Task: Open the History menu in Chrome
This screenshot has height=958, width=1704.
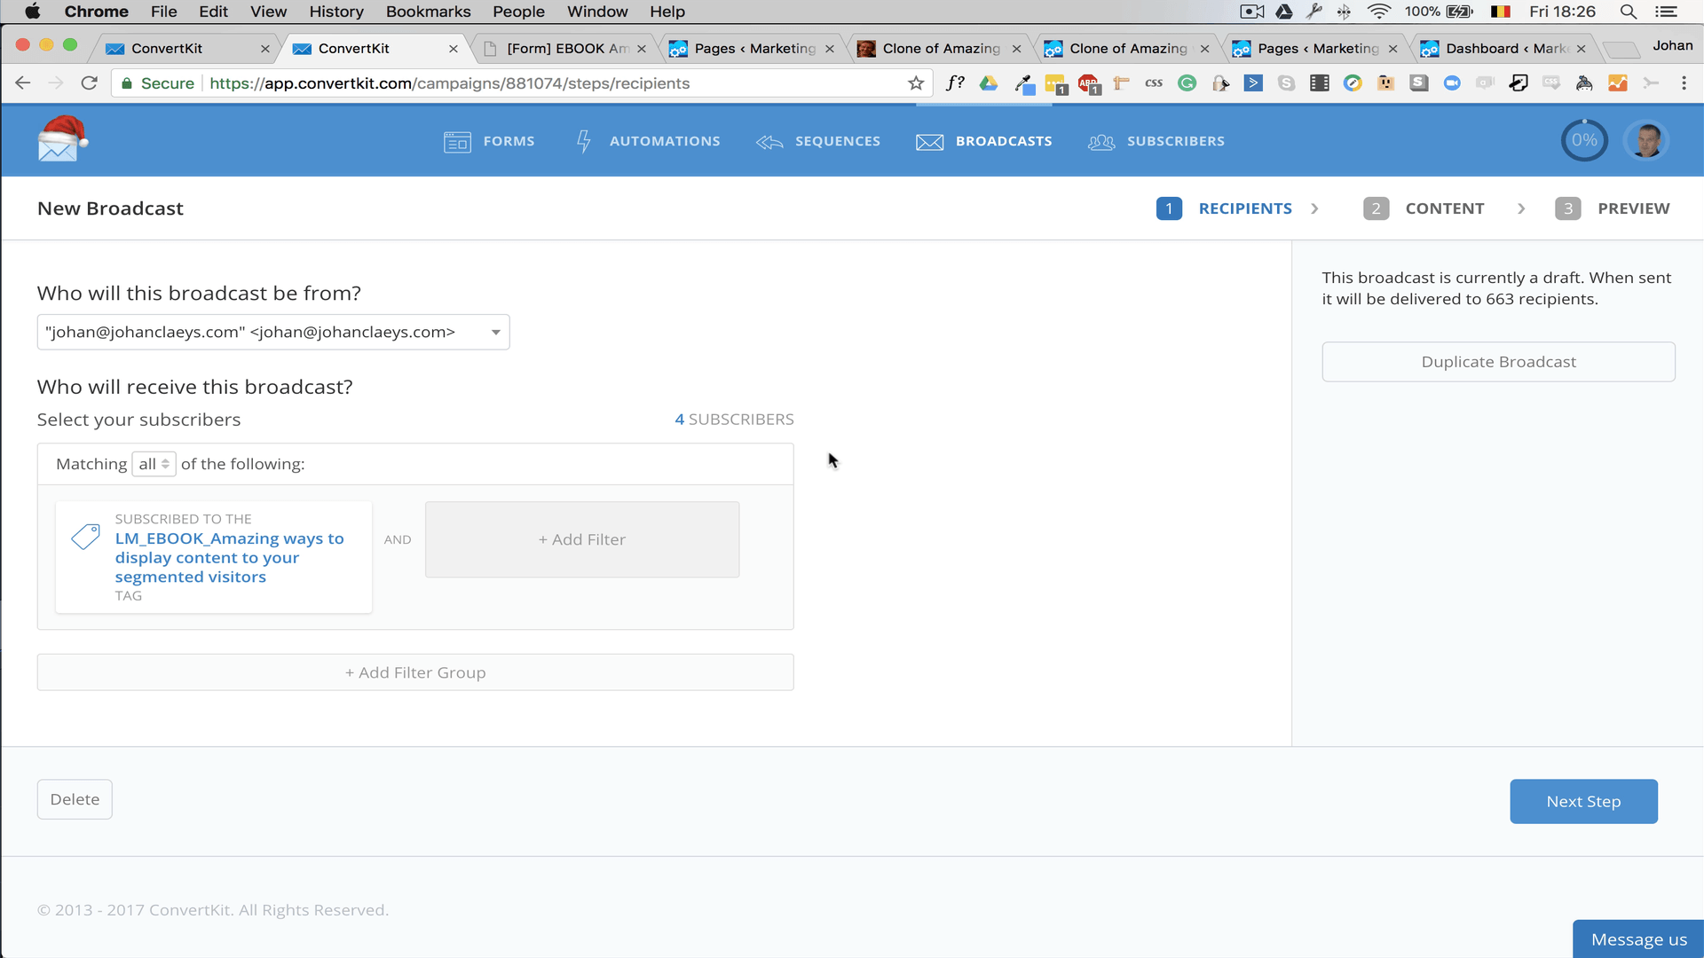Action: tap(335, 12)
